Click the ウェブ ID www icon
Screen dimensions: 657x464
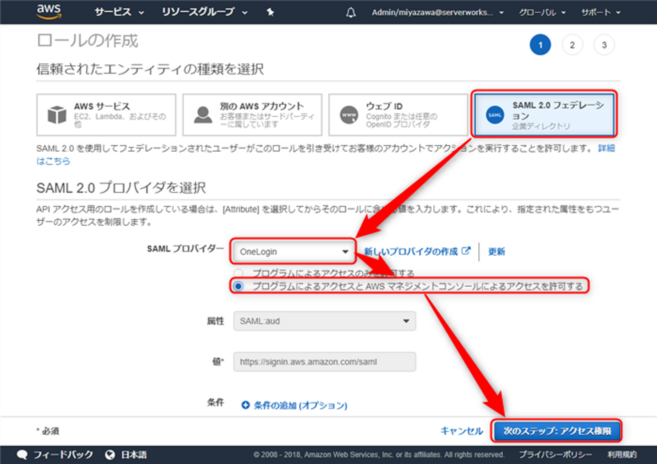tap(349, 115)
